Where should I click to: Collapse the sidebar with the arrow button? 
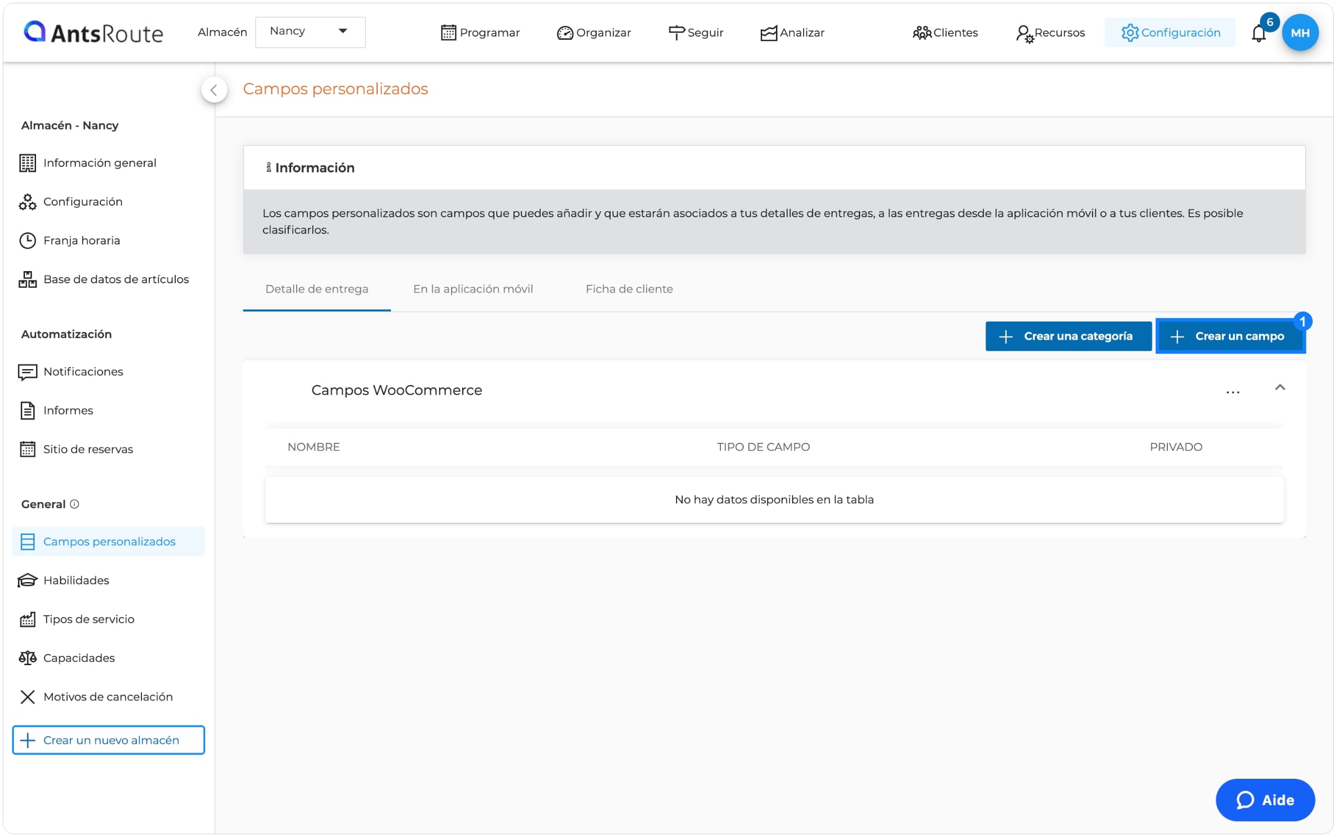[x=214, y=90]
